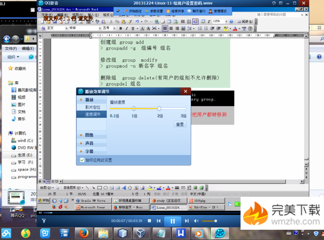Click 开始标注 in sharing toolbar
This screenshot has width=324, height=240.
pyautogui.click(x=133, y=11)
